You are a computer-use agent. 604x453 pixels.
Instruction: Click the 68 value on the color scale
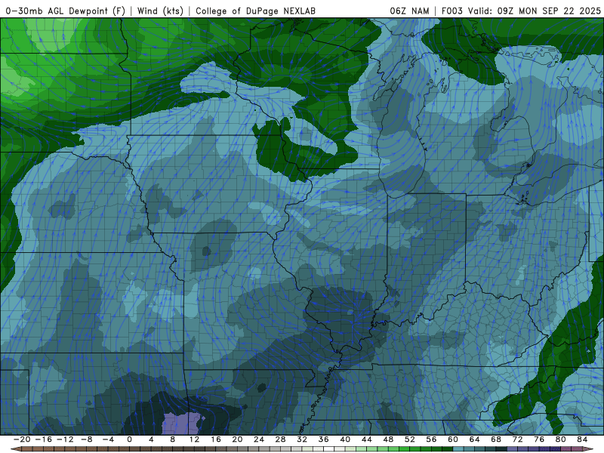pos(496,439)
